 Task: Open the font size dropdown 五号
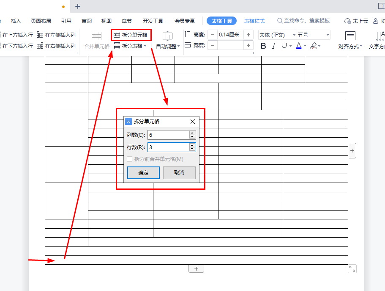[328, 35]
